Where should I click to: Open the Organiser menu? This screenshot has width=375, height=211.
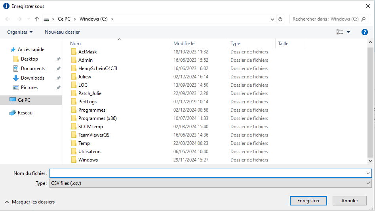point(20,32)
